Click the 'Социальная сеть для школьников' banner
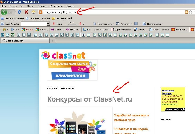Viewport: 195px width, 134px height. click(x=72, y=70)
